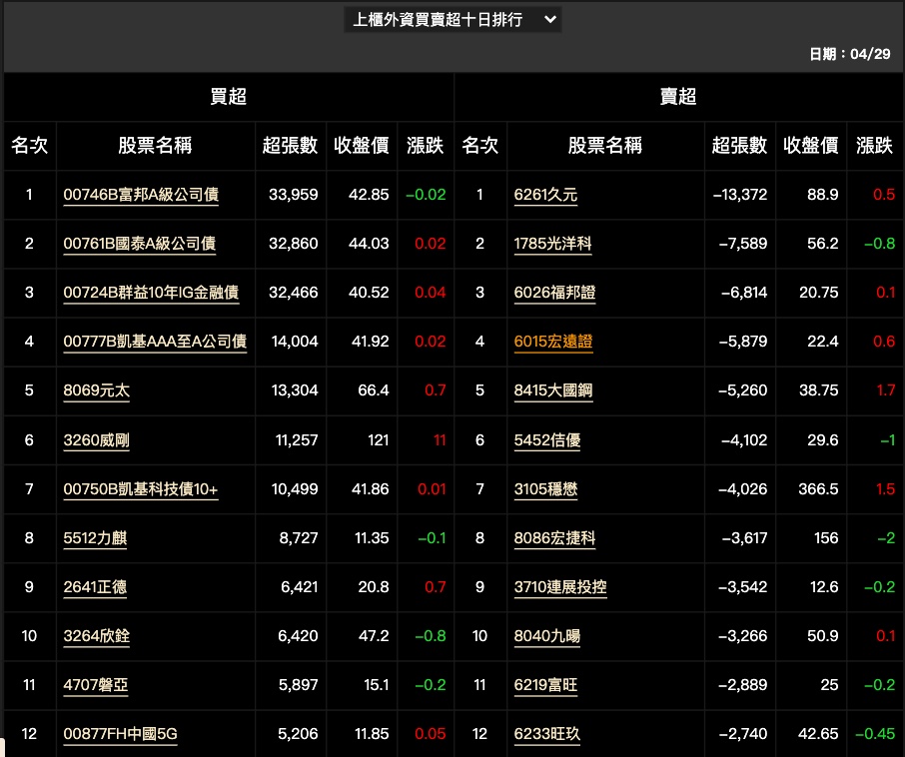
Task: Open 2641正德 stock link
Action: [95, 587]
